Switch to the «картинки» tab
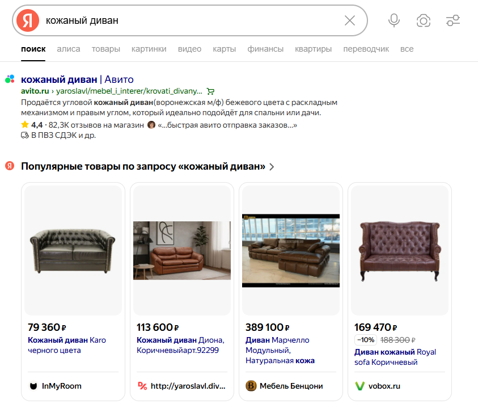This screenshot has height=404, width=478. coord(149,49)
